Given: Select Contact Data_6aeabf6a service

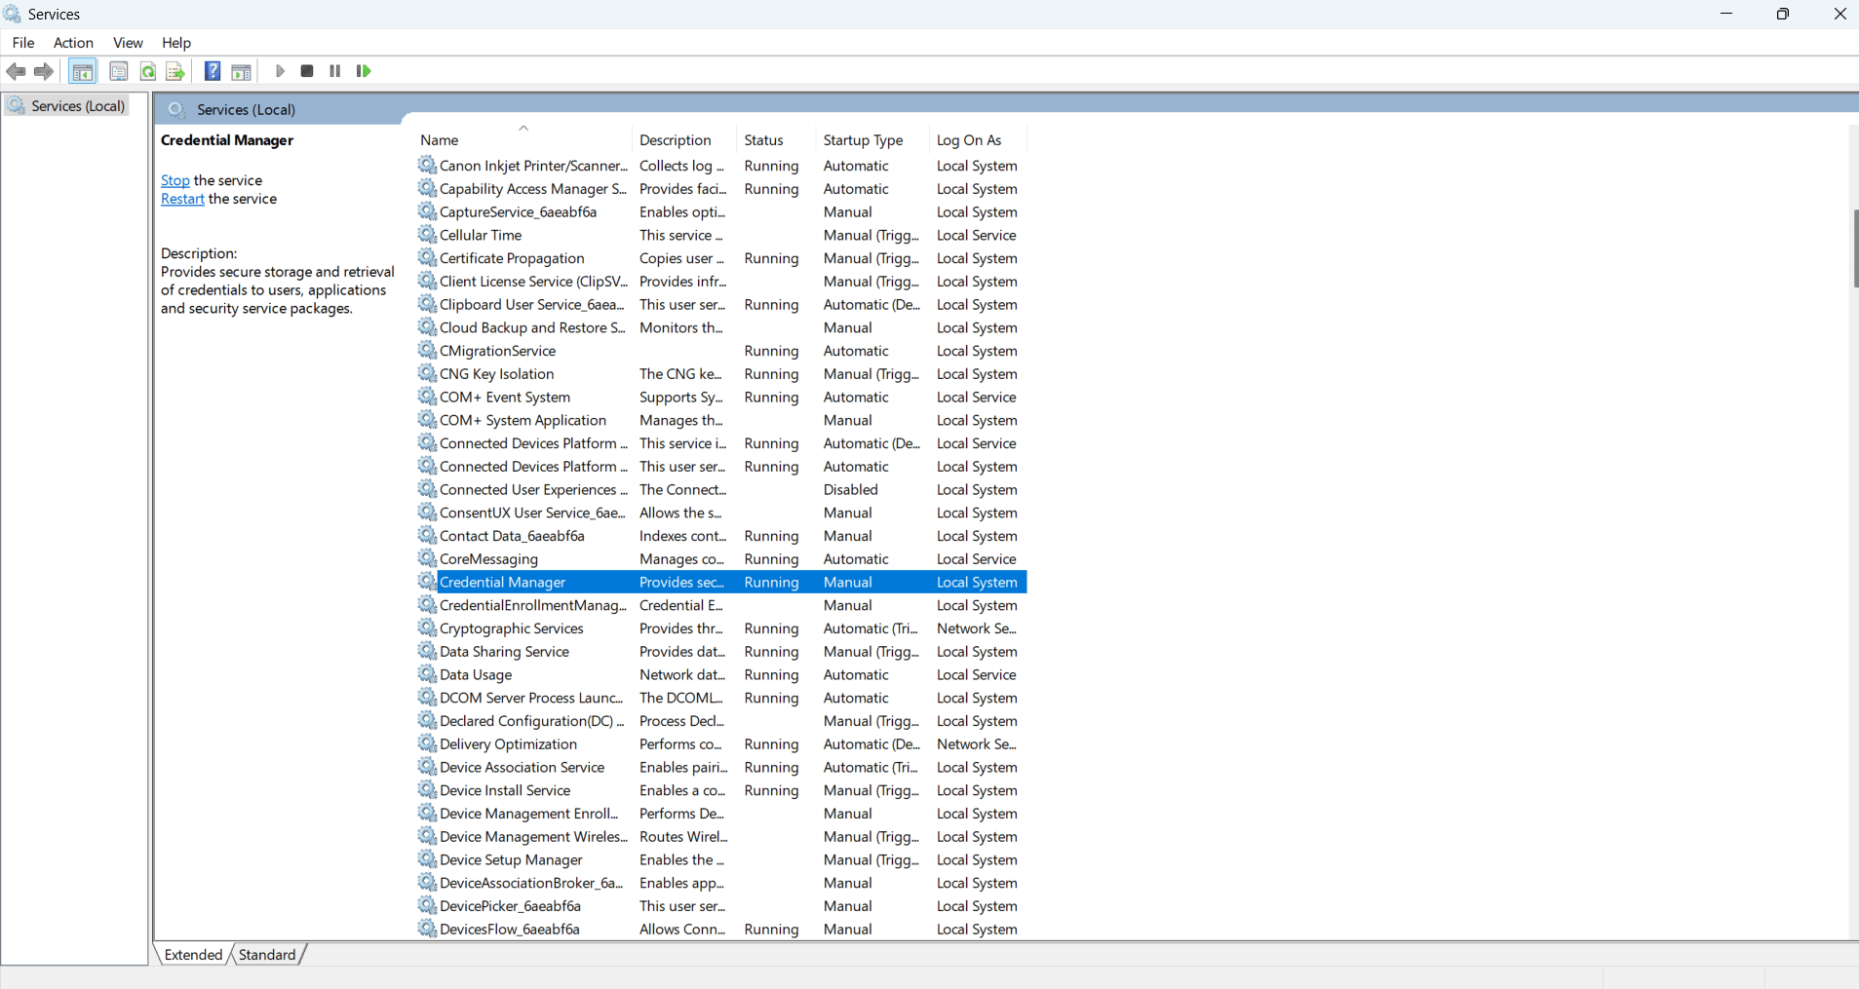Looking at the screenshot, I should pyautogui.click(x=721, y=536).
